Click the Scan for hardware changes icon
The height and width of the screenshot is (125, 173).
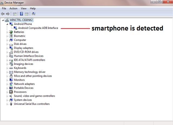(34, 14)
